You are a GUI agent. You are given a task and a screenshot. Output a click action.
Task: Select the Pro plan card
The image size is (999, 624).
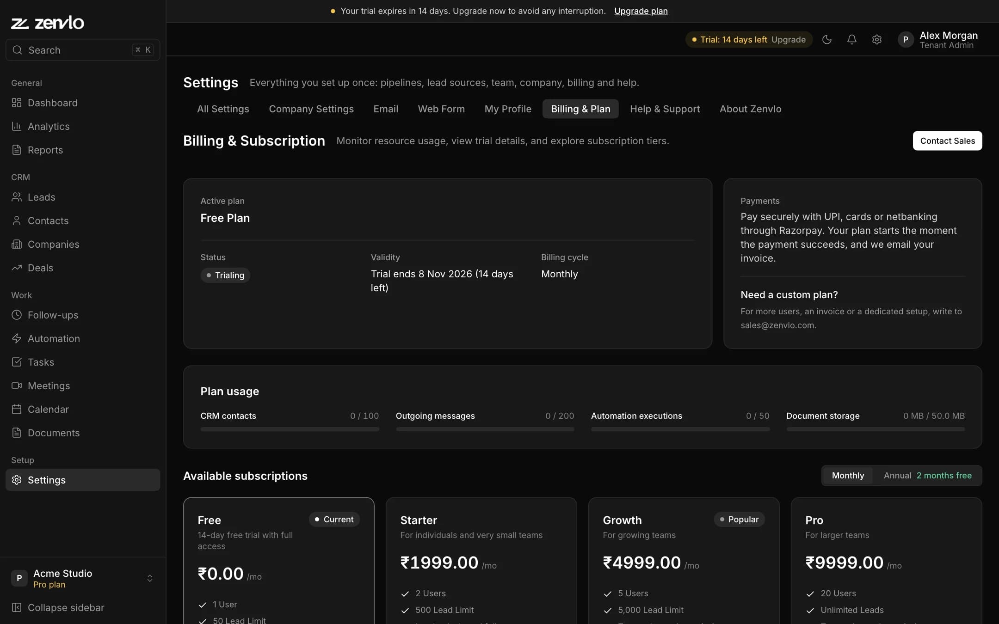(x=886, y=561)
